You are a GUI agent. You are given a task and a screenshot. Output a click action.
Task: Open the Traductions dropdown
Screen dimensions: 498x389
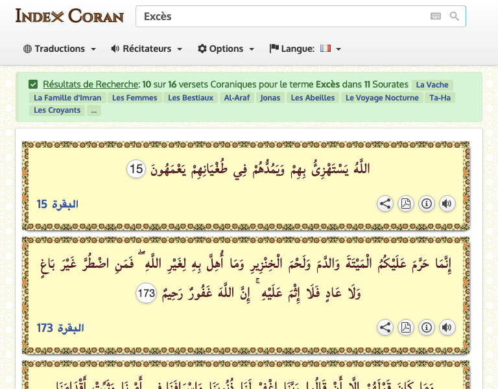click(60, 49)
